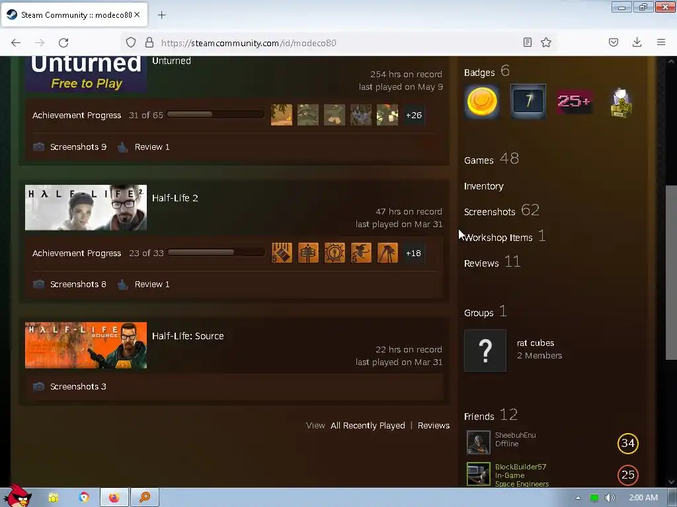677x507 pixels.
Task: Click the Half-Life: Source banner image
Action: coord(86,345)
